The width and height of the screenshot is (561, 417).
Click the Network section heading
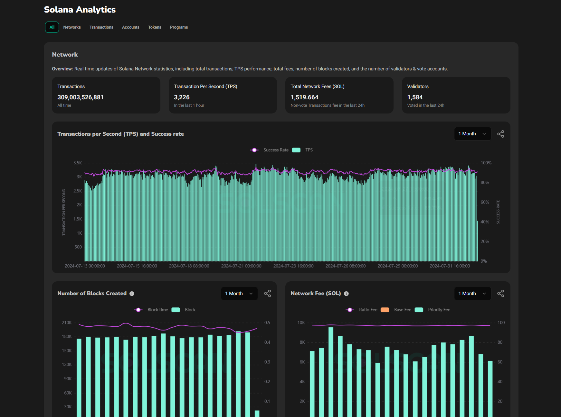(x=65, y=55)
